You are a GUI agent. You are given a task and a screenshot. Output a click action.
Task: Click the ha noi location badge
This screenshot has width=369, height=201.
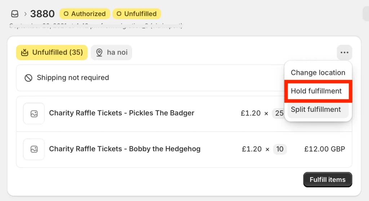(111, 52)
